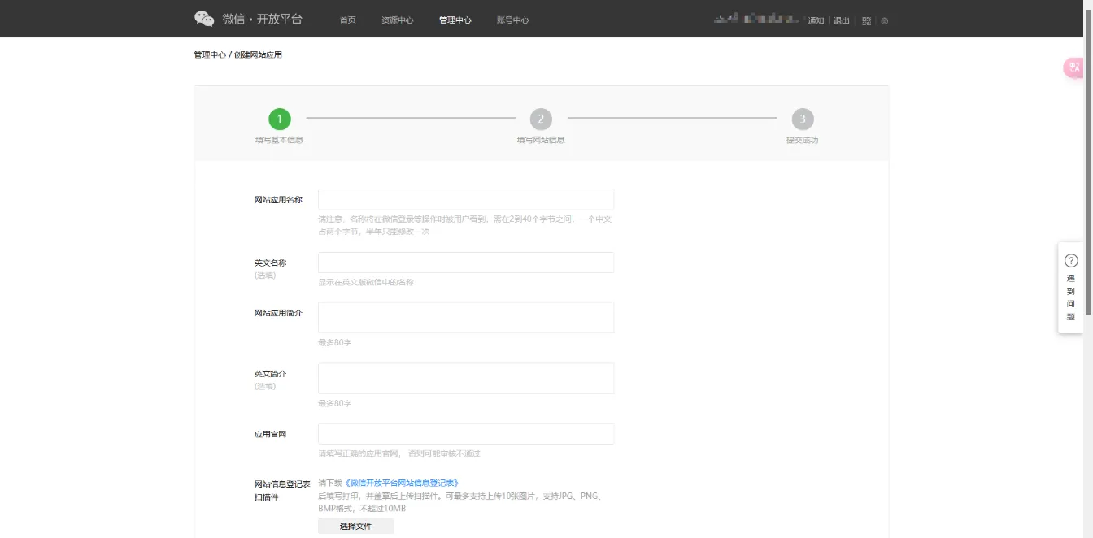Click the QR code icon in the top bar
1093x538 pixels.
[866, 20]
